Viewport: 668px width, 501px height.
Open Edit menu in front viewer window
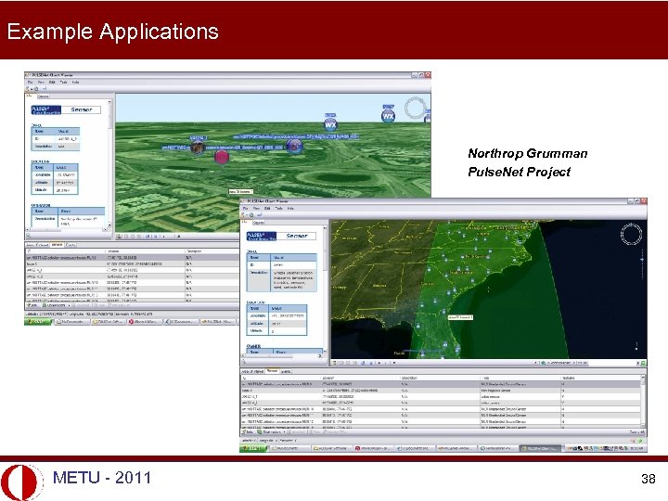coord(267,209)
